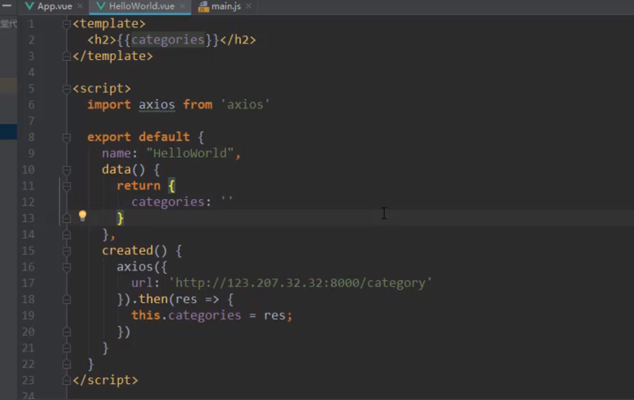This screenshot has height=400, width=634.
Task: Fold the created() hook at line 15
Action: click(x=67, y=251)
